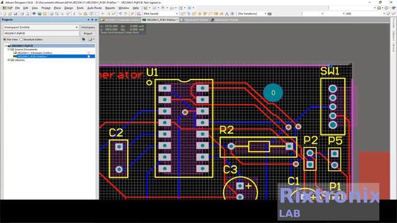The image size is (397, 223).
Task: Click the Projects panel eye options icon
Action: pos(84,40)
